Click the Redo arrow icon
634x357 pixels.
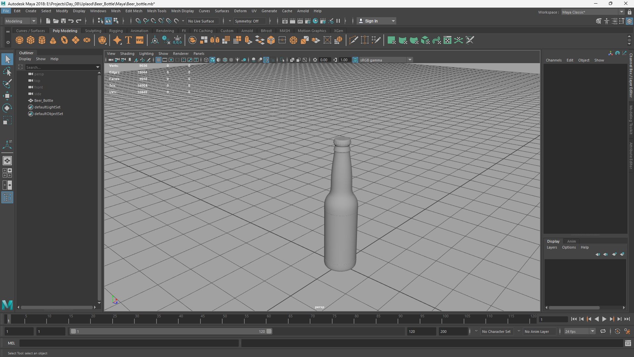pos(79,21)
